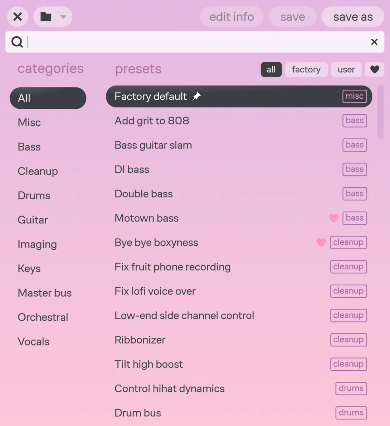
Task: Click the save as button
Action: click(x=353, y=17)
